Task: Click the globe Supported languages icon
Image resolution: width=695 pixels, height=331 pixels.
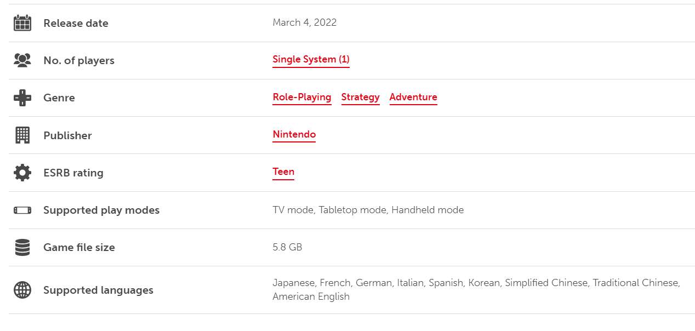Action: coord(22,290)
